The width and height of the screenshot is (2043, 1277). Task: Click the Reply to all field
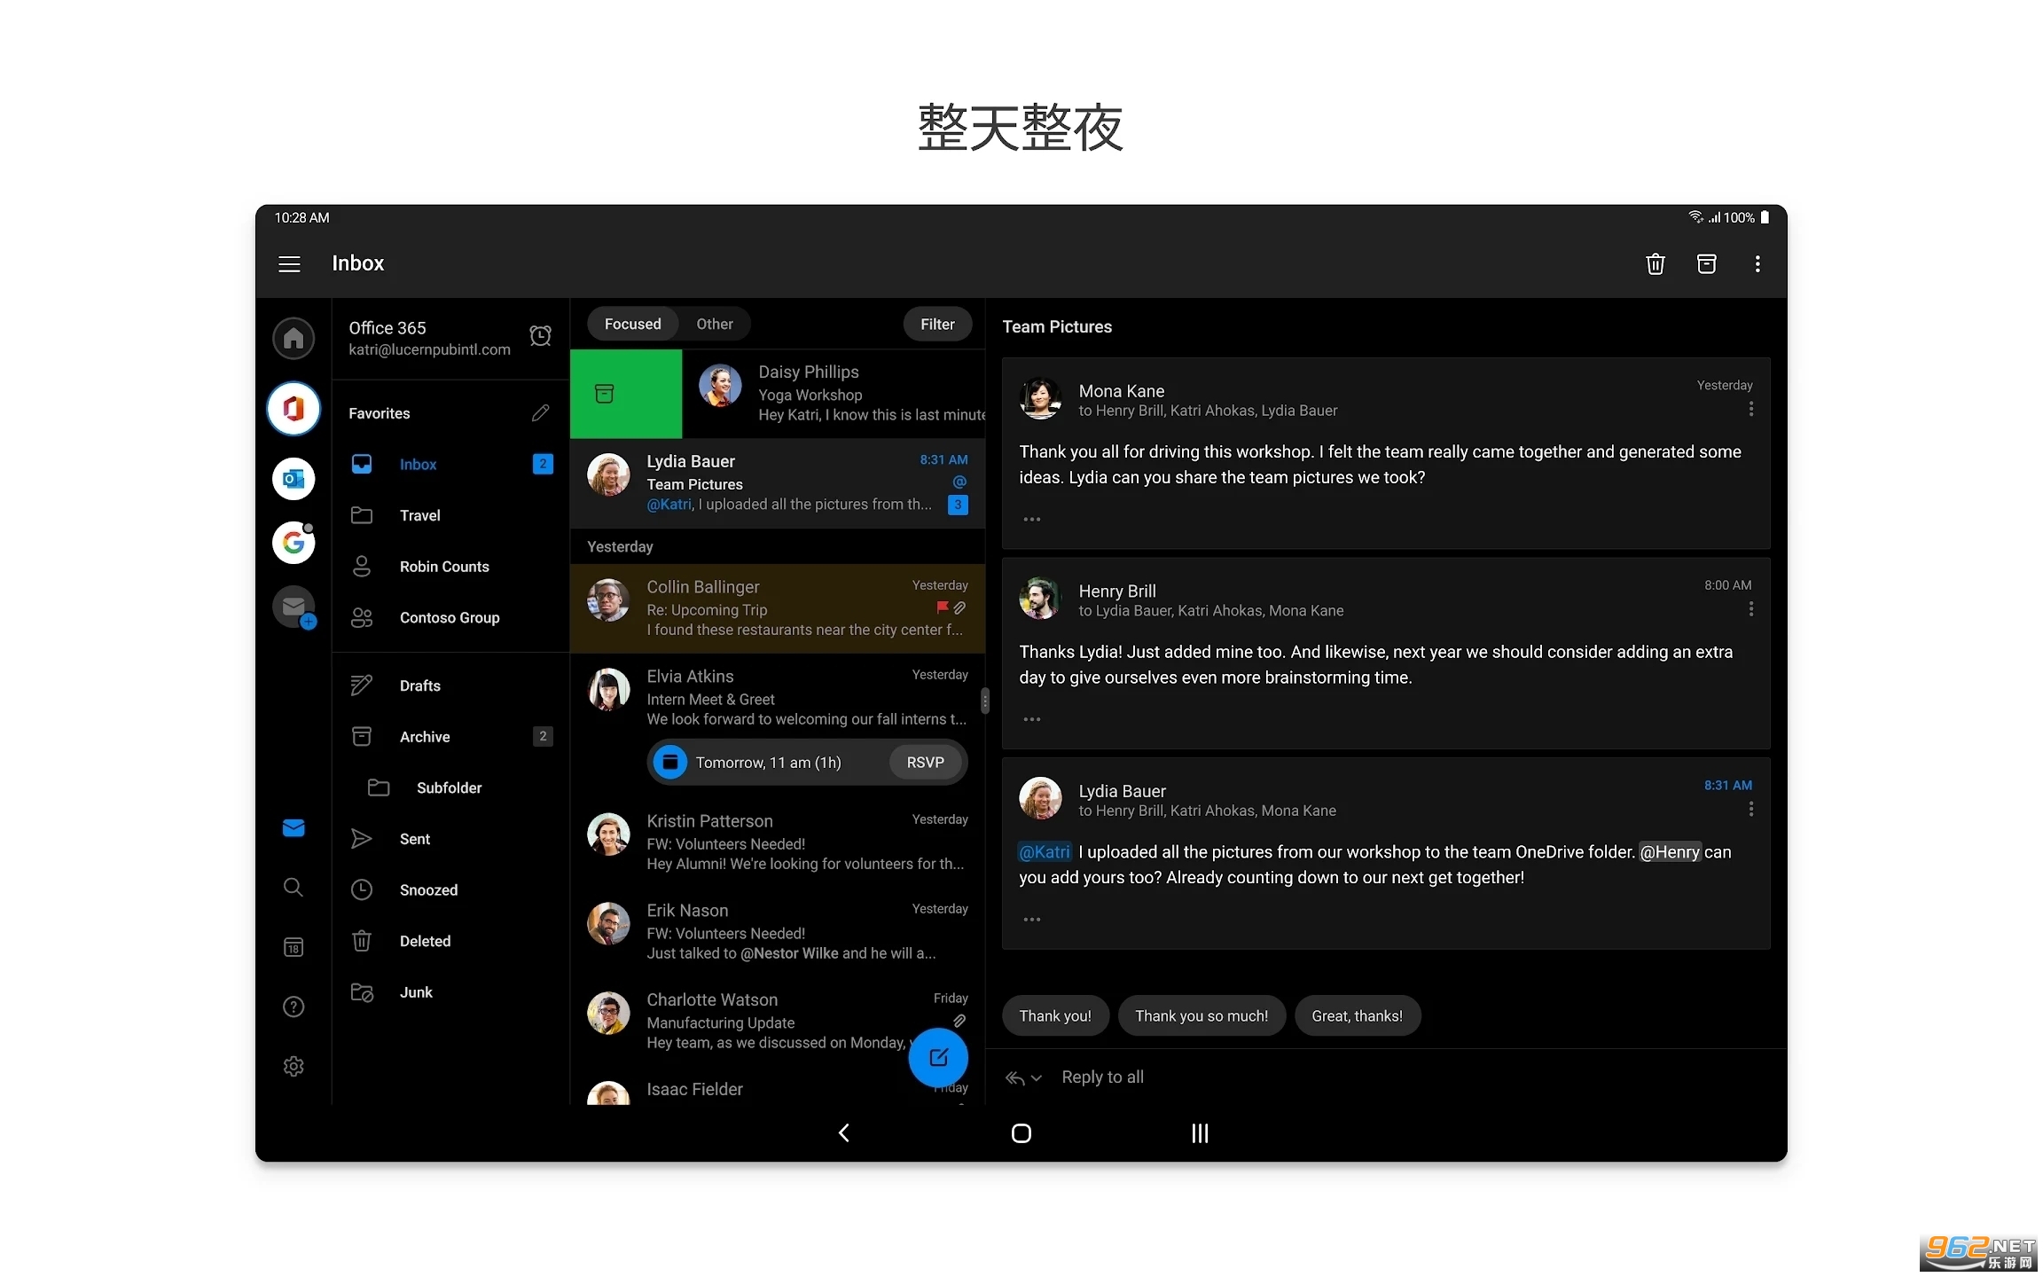coord(1102,1077)
